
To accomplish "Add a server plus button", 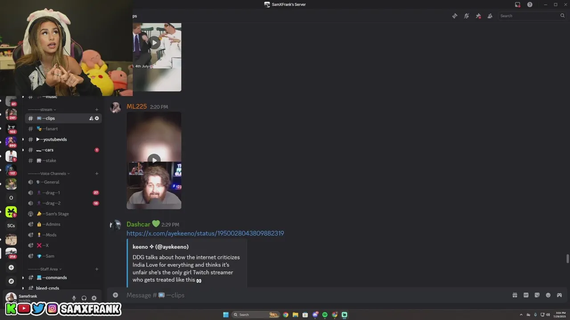I will click(x=11, y=268).
